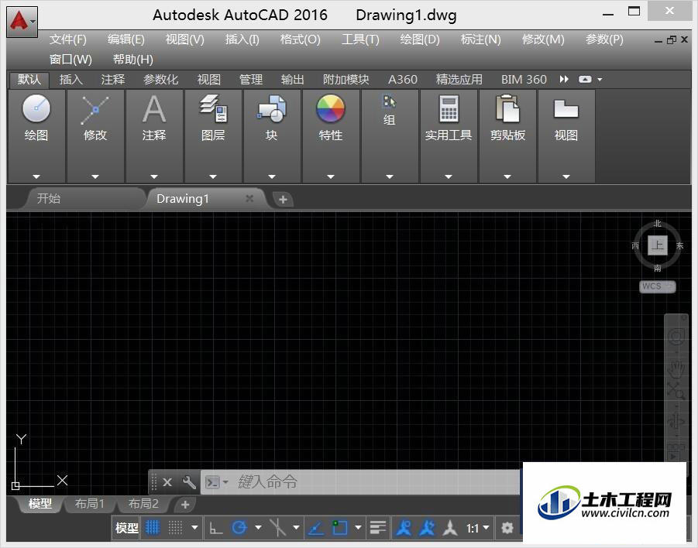Open the 剪贴板 clipboard panel icon
Screen dimensions: 698x548
(x=507, y=108)
